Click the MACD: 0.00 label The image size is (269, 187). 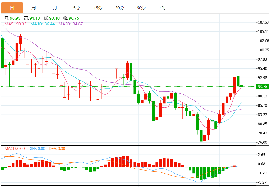(14, 149)
